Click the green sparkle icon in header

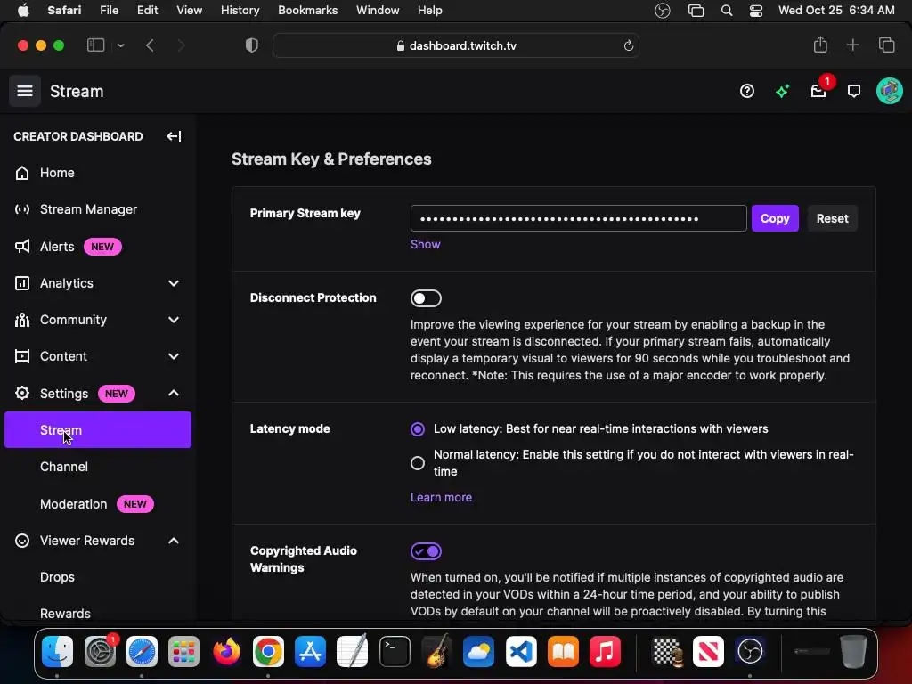pos(782,91)
